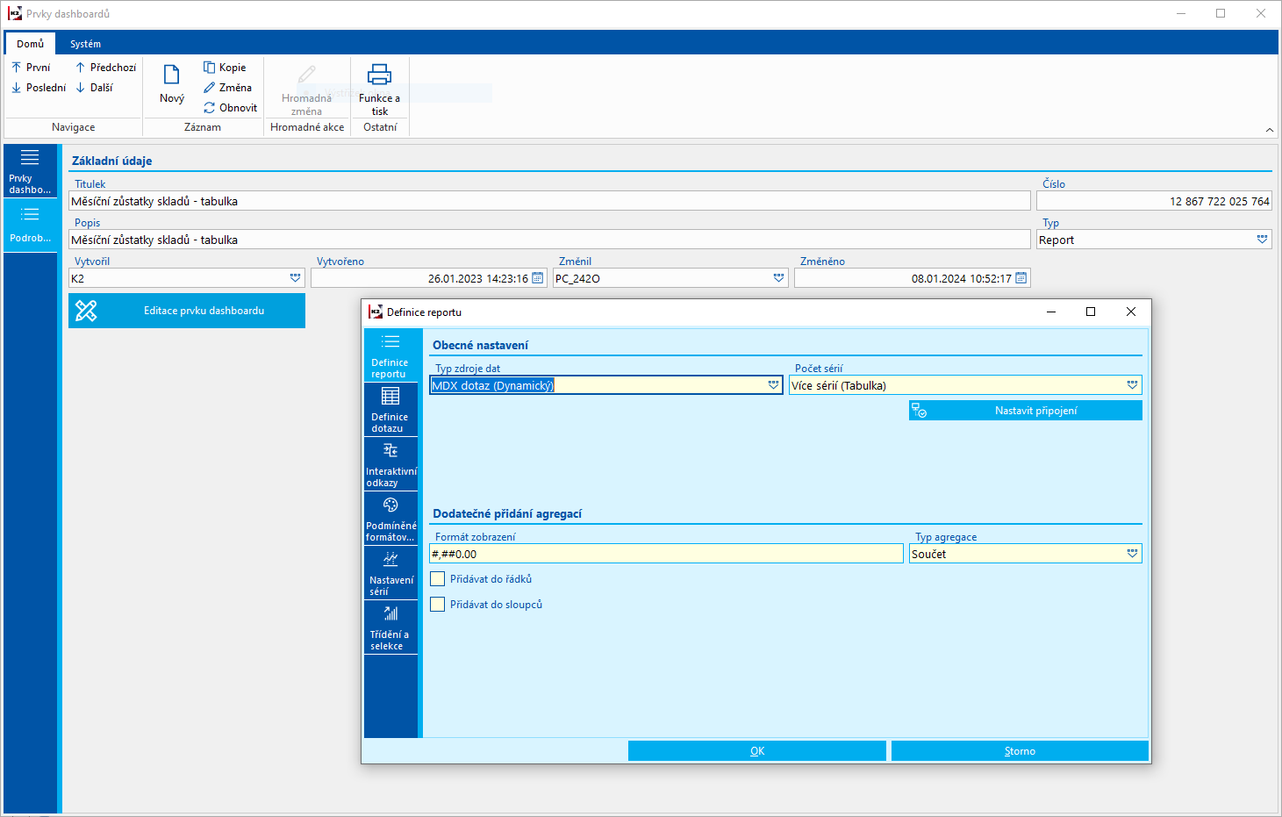1282x817 pixels.
Task: Enable Přidávat do řádků checkbox
Action: click(x=438, y=579)
